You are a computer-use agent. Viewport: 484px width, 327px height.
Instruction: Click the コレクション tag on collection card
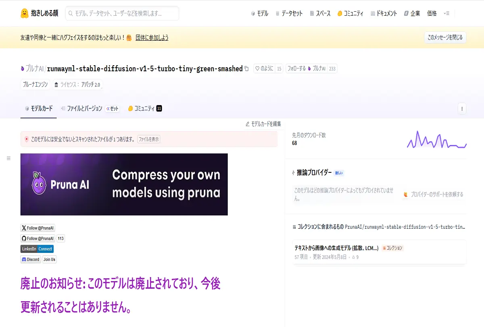click(393, 248)
